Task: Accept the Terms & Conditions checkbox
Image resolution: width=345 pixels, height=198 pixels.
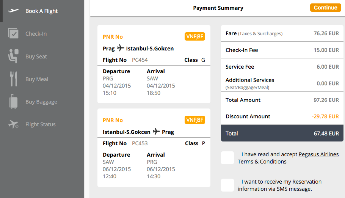Action: tap(227, 158)
